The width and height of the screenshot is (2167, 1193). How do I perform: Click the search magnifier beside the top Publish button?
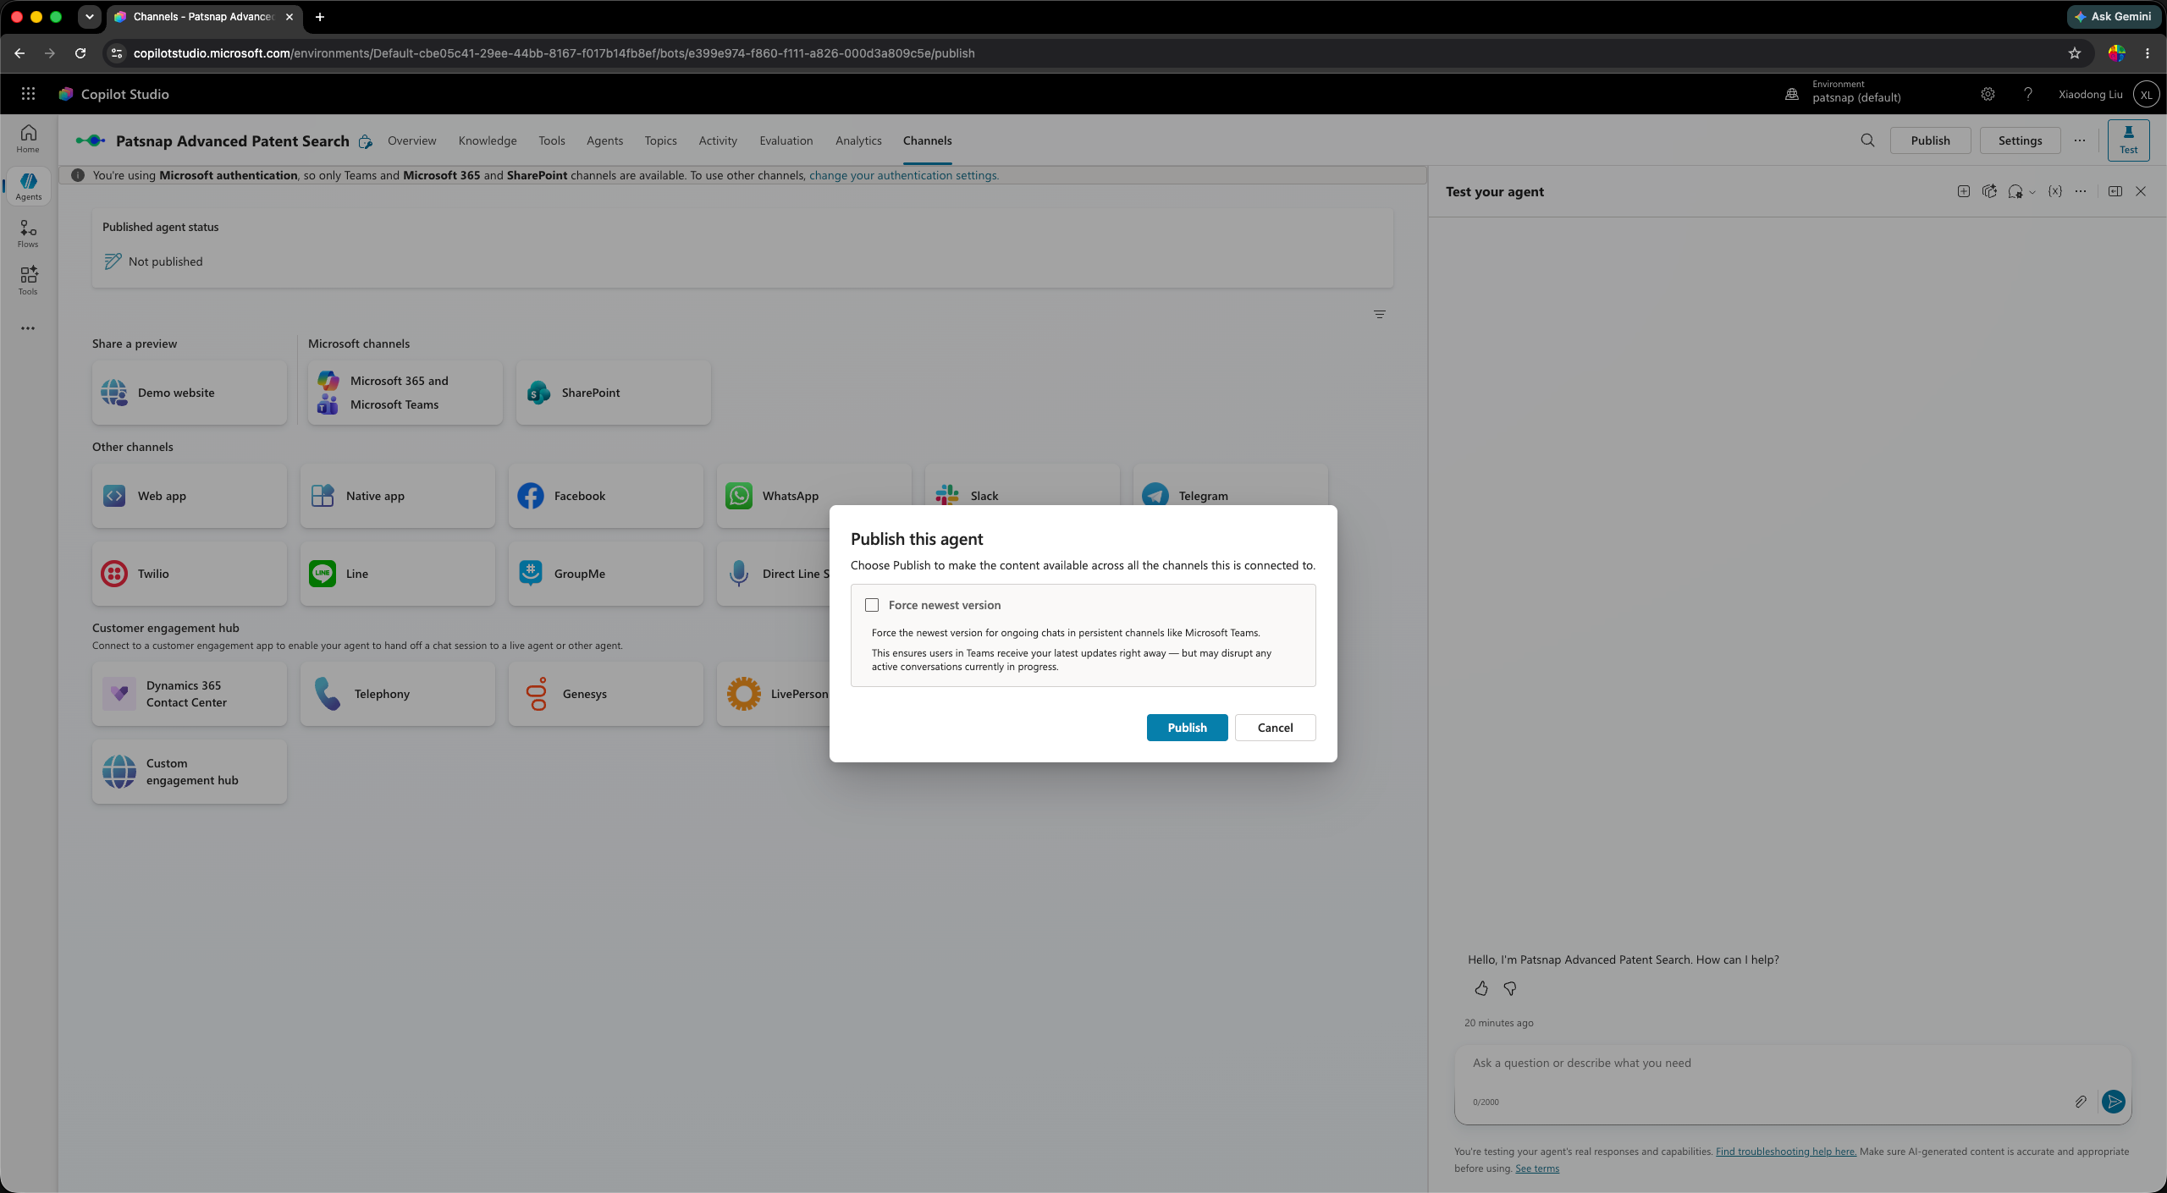[1867, 140]
